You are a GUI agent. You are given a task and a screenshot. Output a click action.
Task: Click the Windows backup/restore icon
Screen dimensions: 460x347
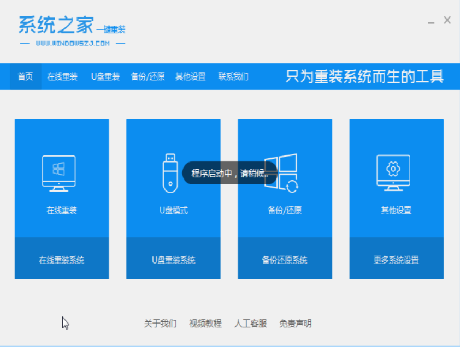281,173
